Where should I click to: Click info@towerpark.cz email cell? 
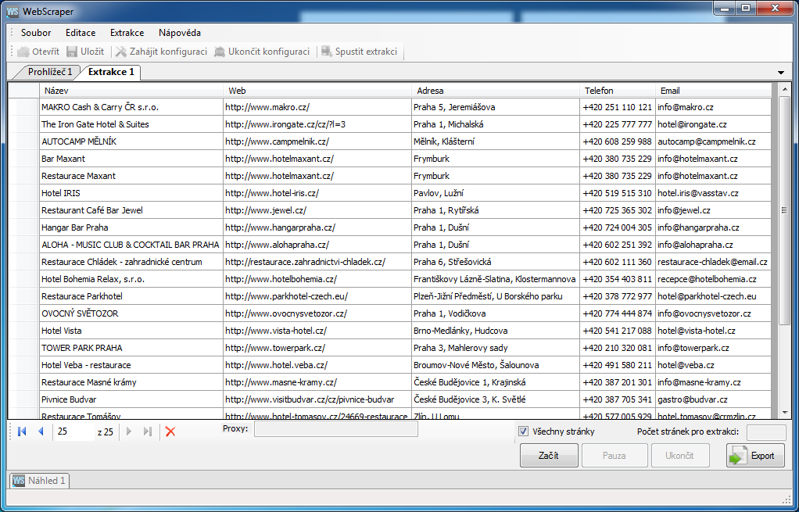713,348
